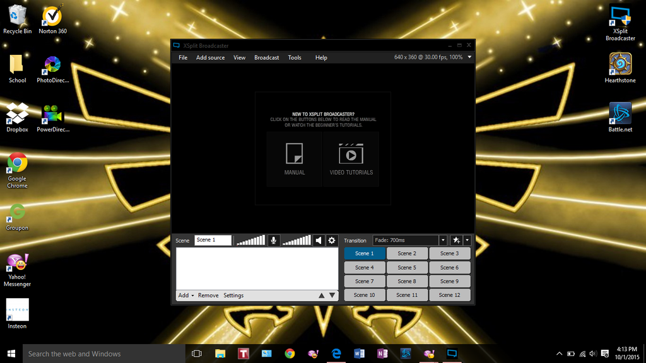Click the add stinger transition star icon
Screen dimensions: 646x363
455,240
